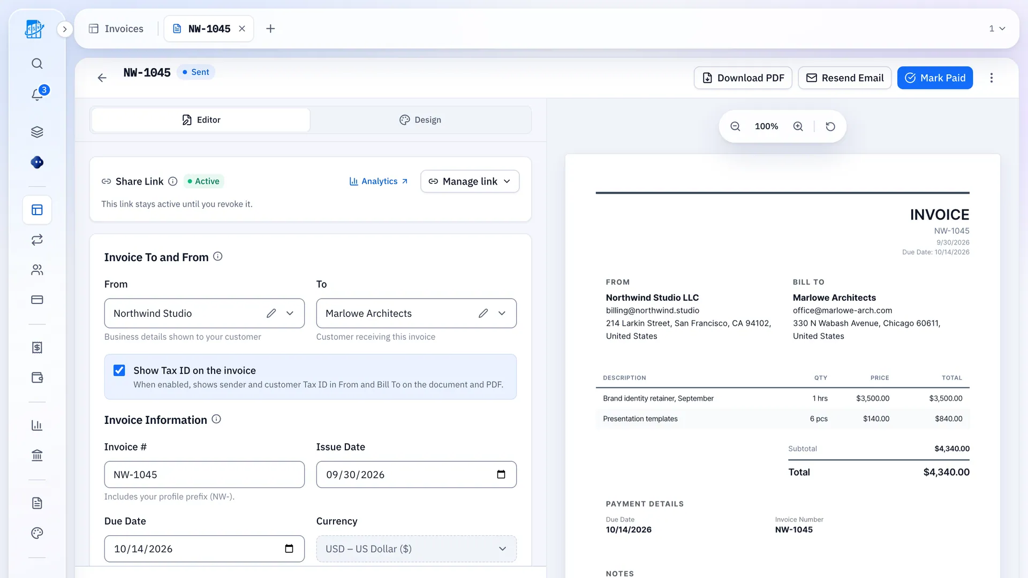Click the Resend Email button

point(844,78)
